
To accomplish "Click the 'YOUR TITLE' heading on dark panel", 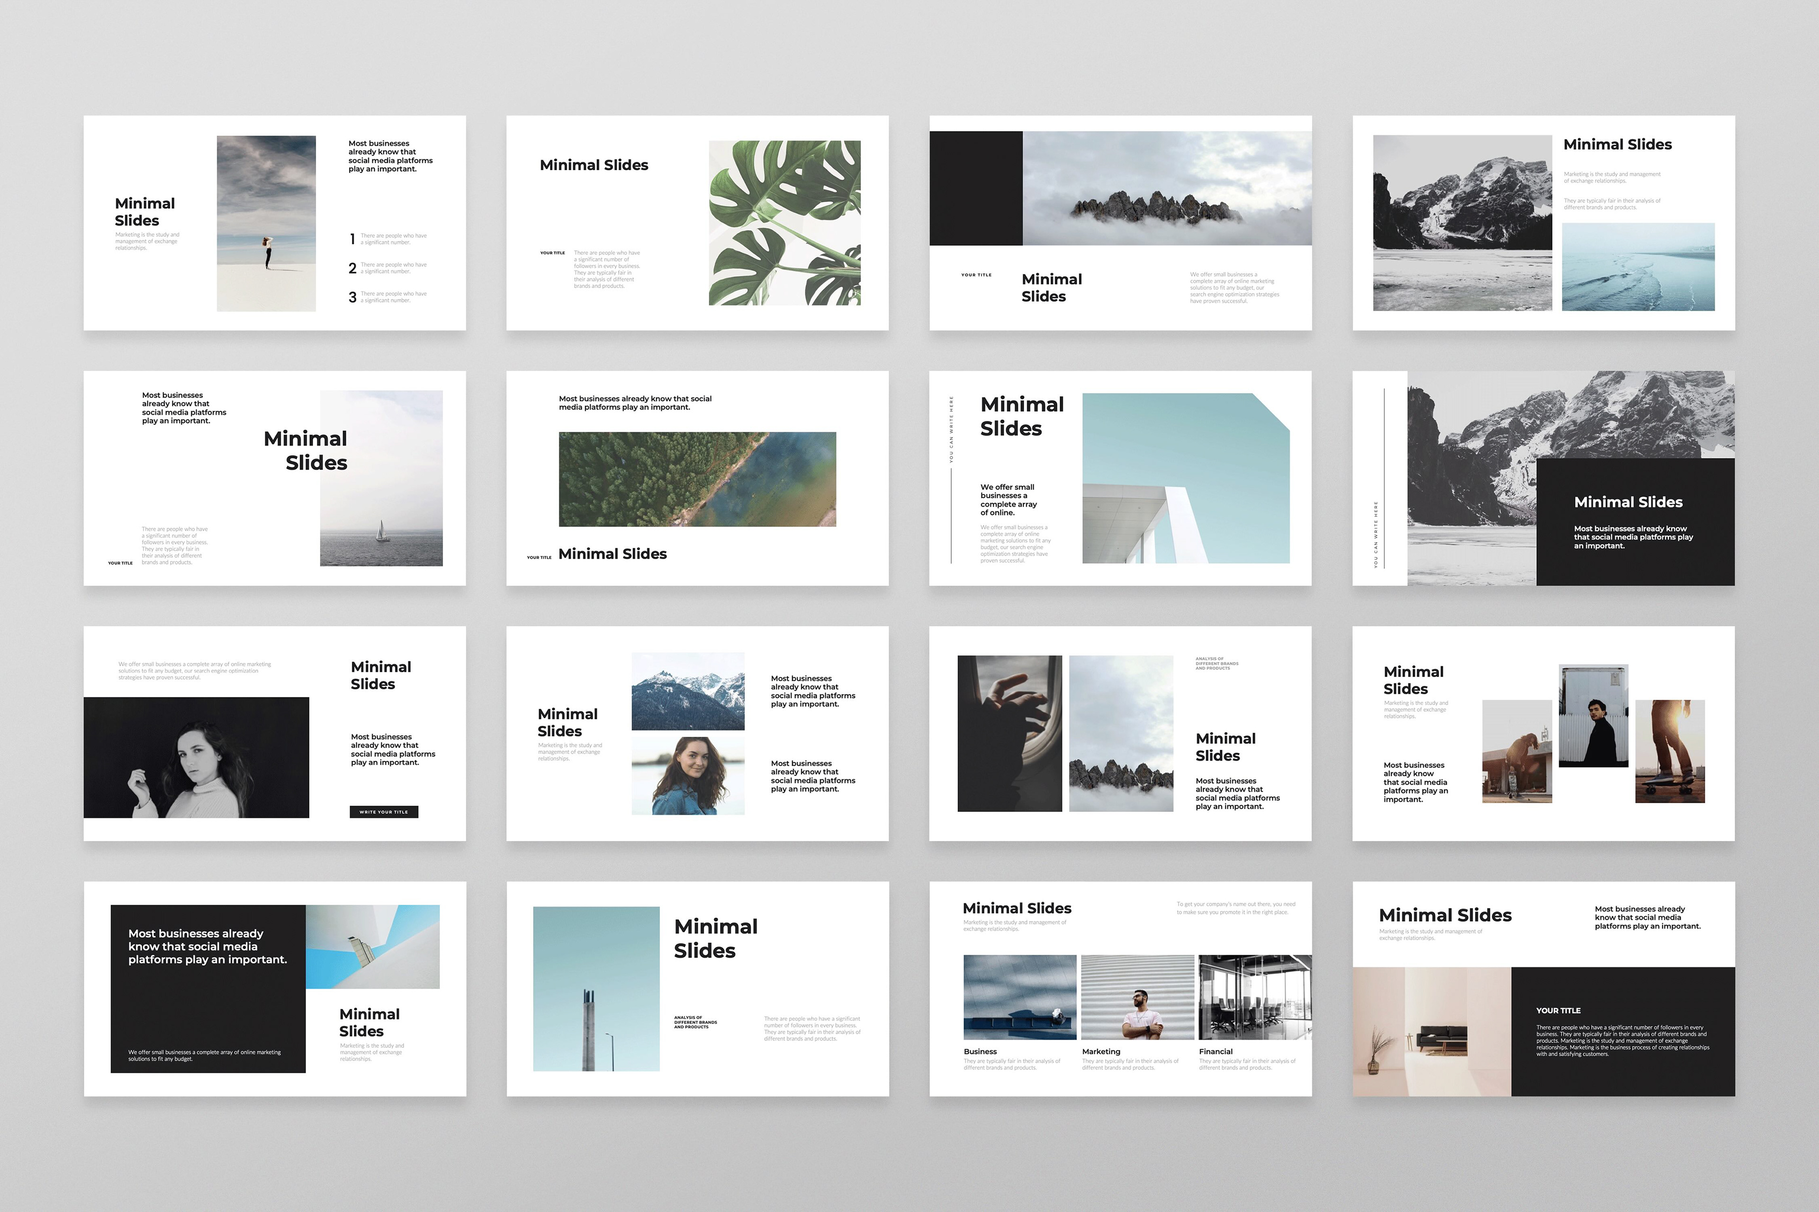I will click(x=1558, y=1010).
